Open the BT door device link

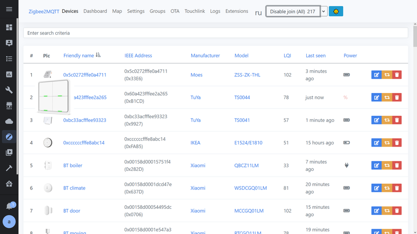[x=72, y=211]
